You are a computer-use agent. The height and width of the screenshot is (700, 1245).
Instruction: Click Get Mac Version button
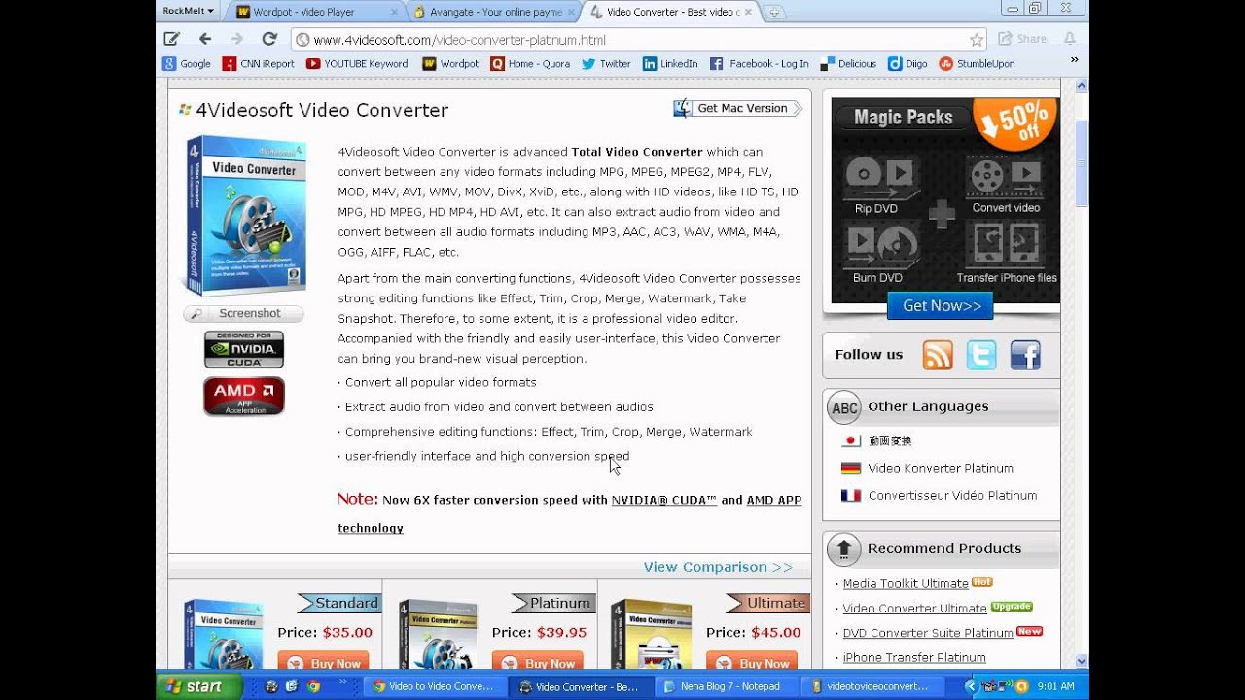[737, 108]
